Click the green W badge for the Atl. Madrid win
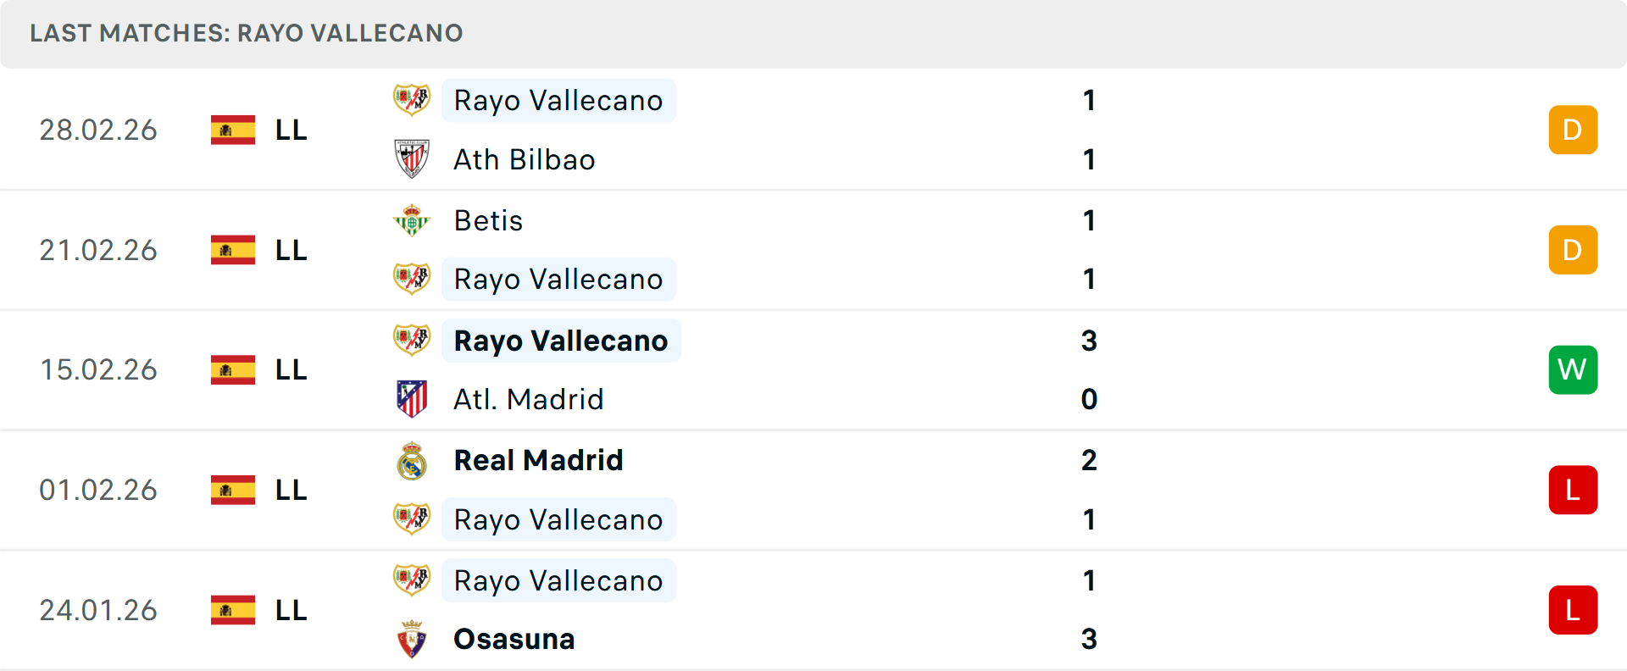The height and width of the screenshot is (671, 1627). [x=1573, y=369]
